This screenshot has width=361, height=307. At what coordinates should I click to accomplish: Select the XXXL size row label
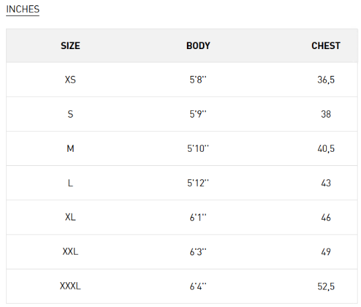[71, 286]
